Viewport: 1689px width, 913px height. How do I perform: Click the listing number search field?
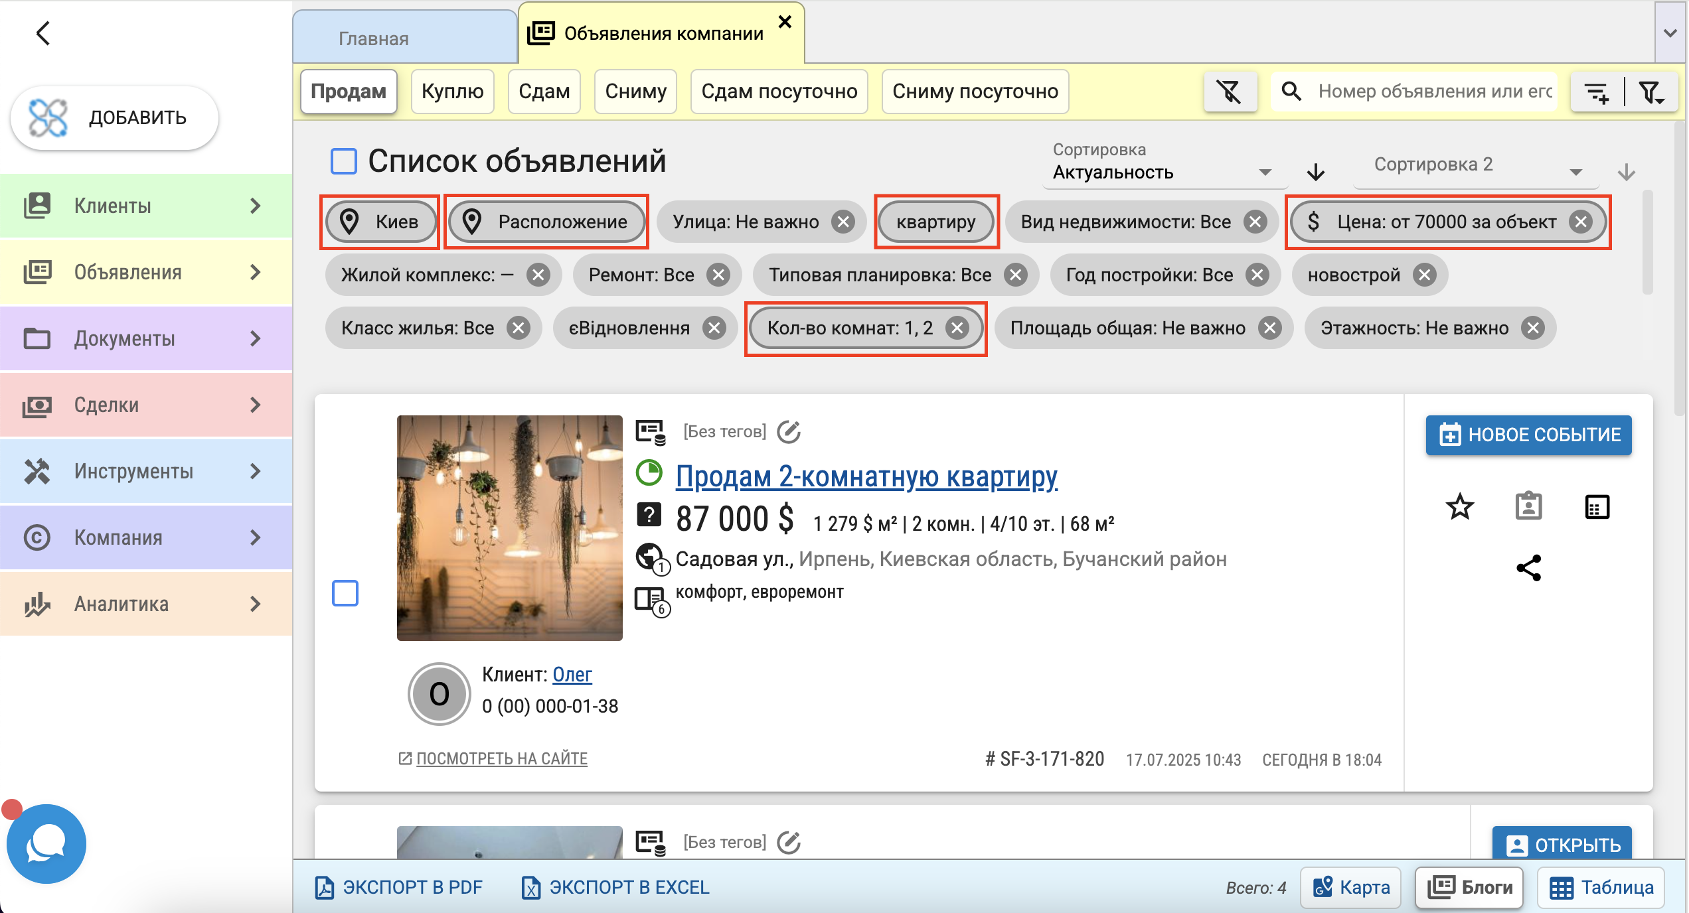click(x=1434, y=92)
